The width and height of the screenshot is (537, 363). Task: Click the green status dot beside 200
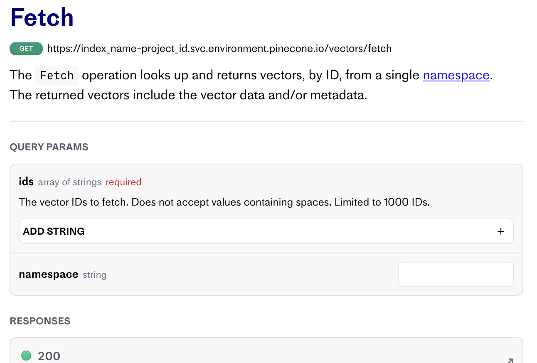pyautogui.click(x=26, y=356)
